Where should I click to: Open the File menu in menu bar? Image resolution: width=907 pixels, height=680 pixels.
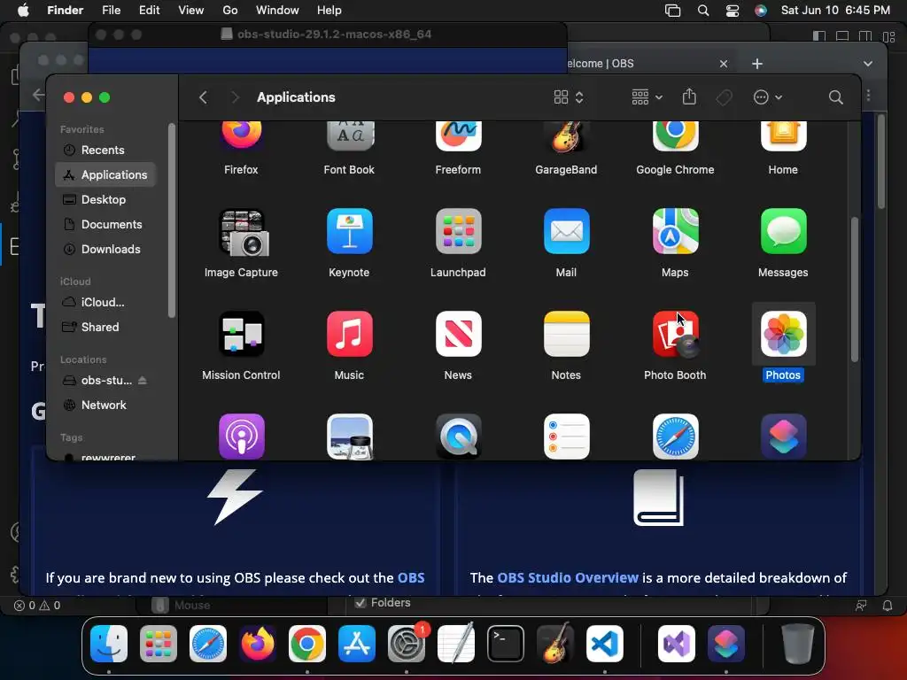(x=111, y=11)
